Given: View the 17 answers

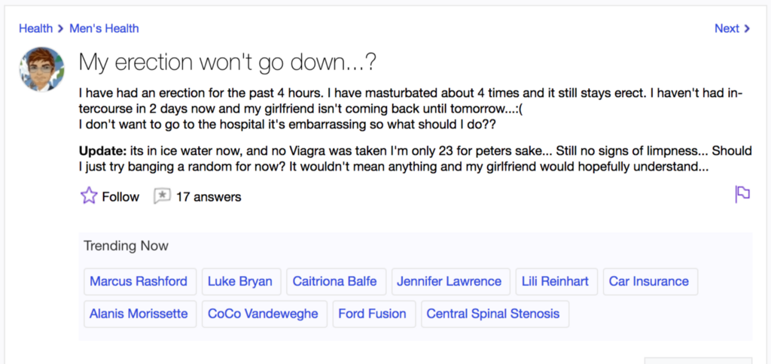Looking at the screenshot, I should (209, 197).
